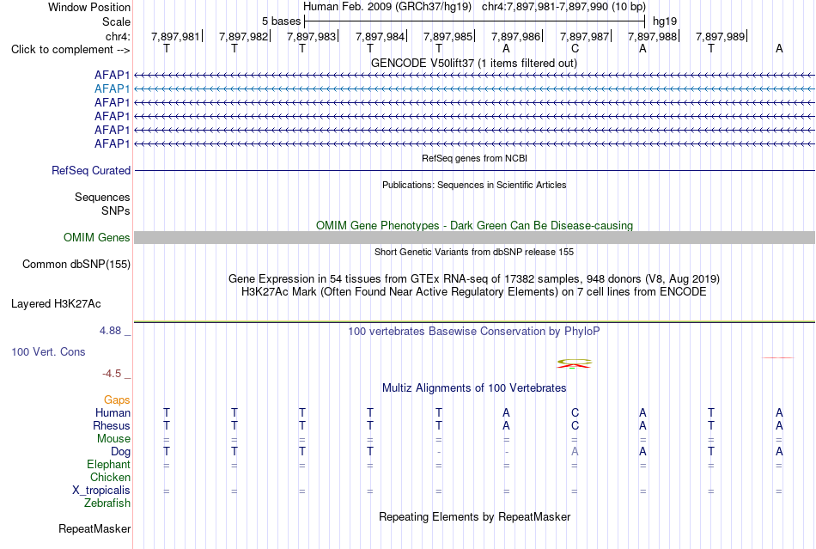Screen dimensions: 816x549
Task: Select the Dog alignment row label
Action: (120, 452)
